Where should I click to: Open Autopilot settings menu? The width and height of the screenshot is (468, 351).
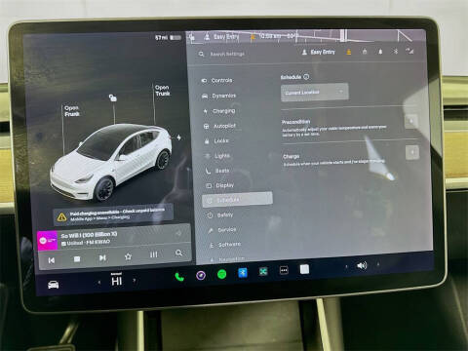[219, 126]
